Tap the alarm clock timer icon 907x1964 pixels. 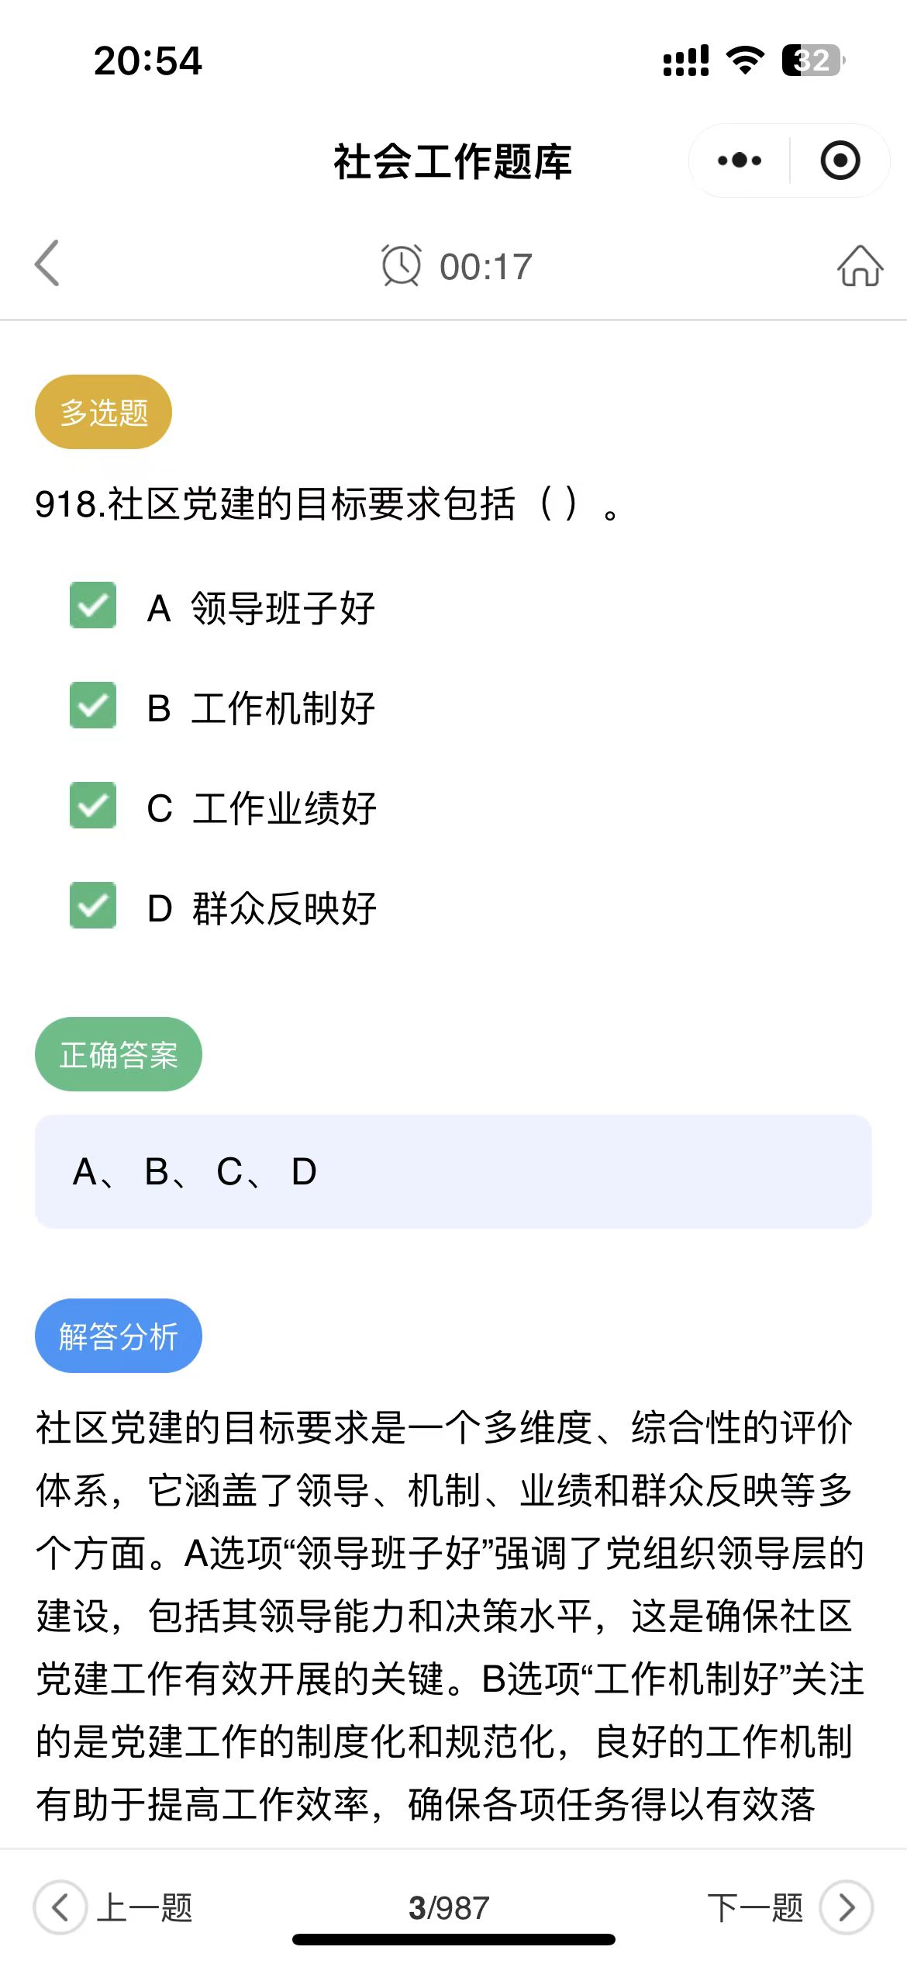[x=401, y=265]
